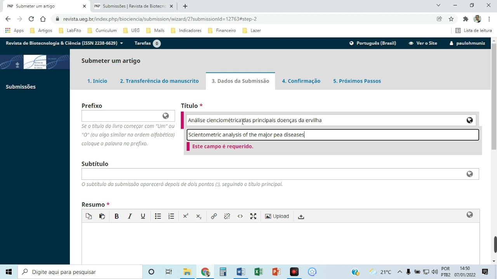The image size is (497, 279).
Task: Click the Upload image button
Action: tap(277, 216)
